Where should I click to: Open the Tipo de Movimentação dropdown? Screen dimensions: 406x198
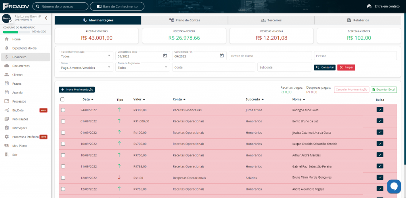[86, 55]
